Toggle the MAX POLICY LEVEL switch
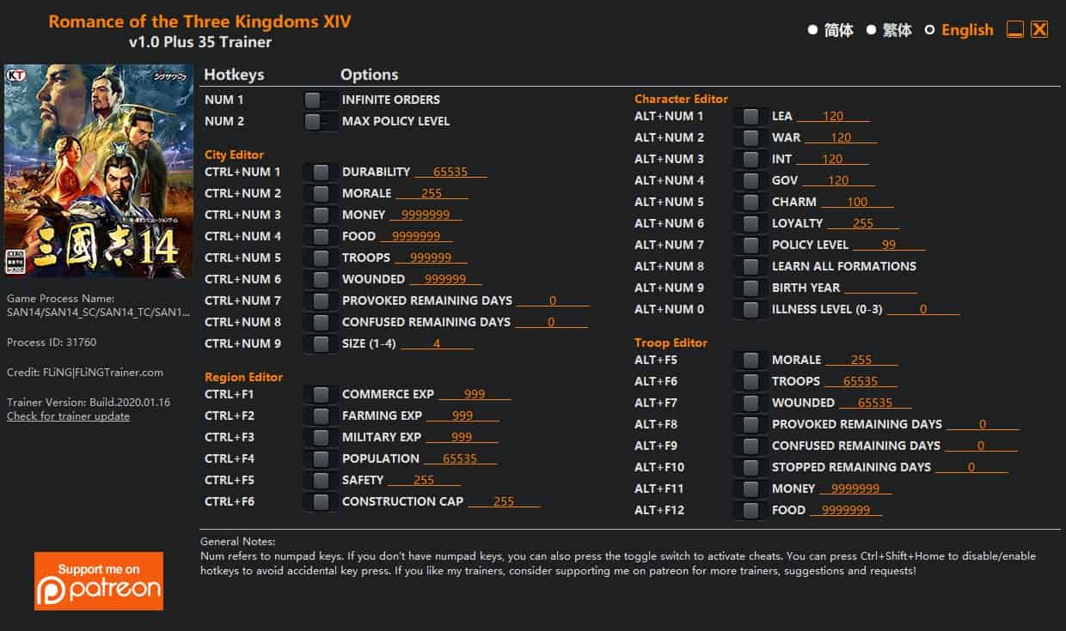 pyautogui.click(x=321, y=121)
